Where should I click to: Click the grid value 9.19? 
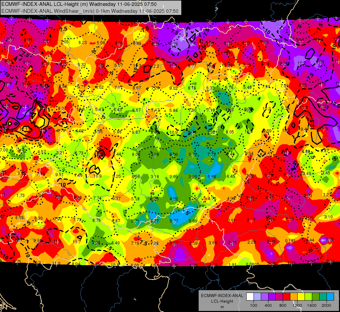click(x=173, y=44)
